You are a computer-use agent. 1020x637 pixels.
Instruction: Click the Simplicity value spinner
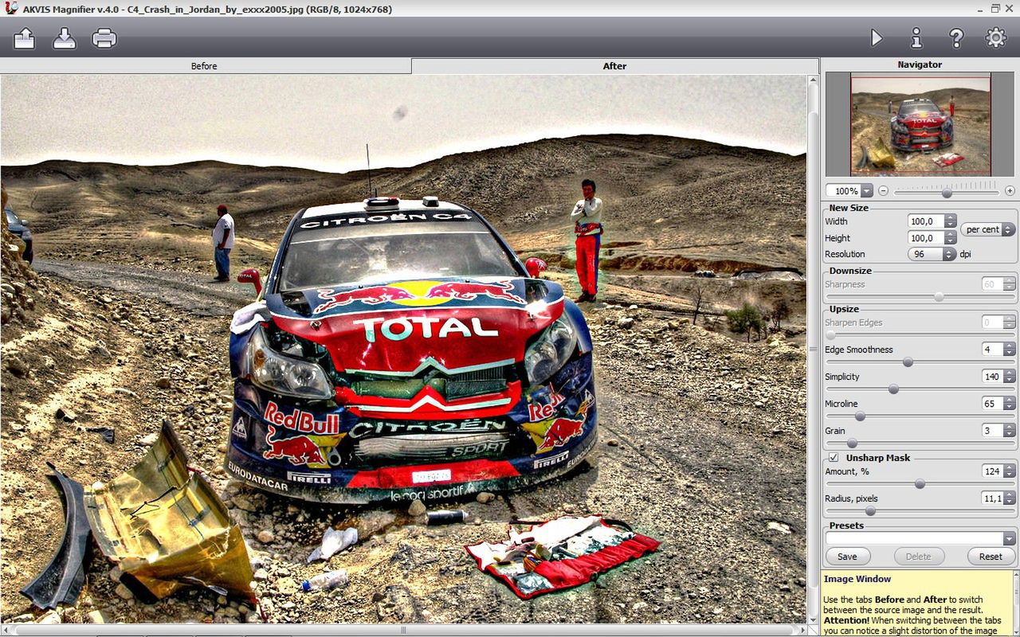(x=1010, y=377)
